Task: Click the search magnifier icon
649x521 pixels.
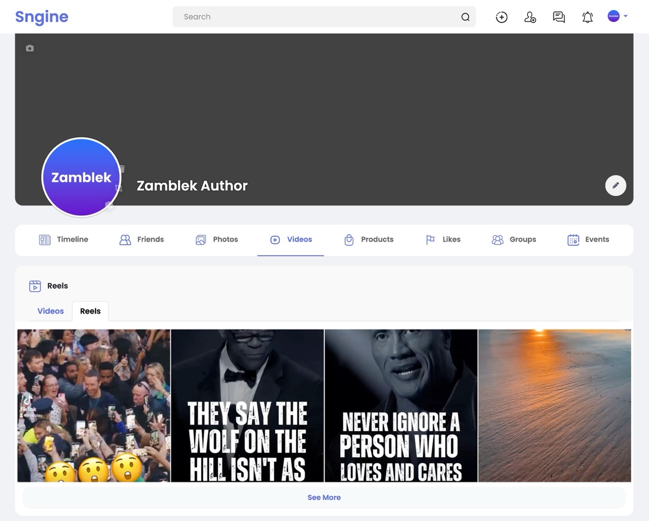Action: point(465,17)
